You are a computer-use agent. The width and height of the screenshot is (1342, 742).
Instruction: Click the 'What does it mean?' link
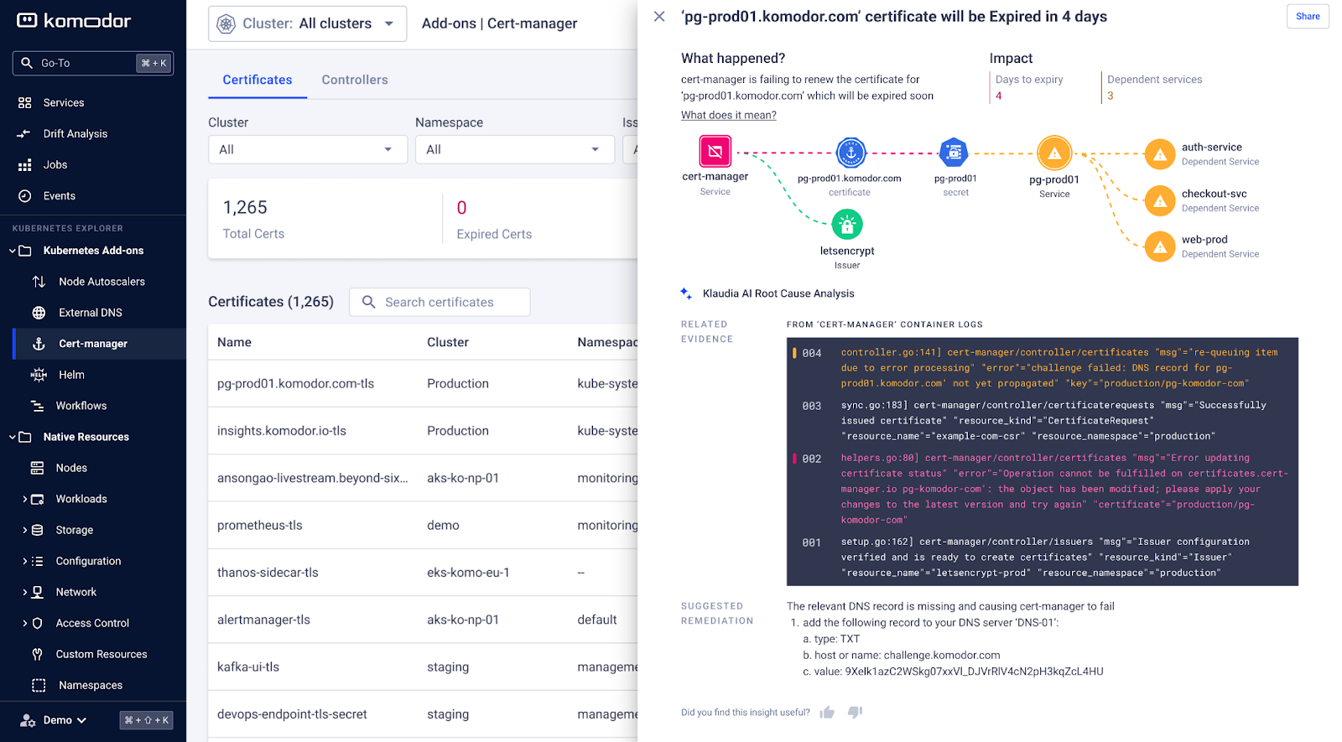click(729, 115)
